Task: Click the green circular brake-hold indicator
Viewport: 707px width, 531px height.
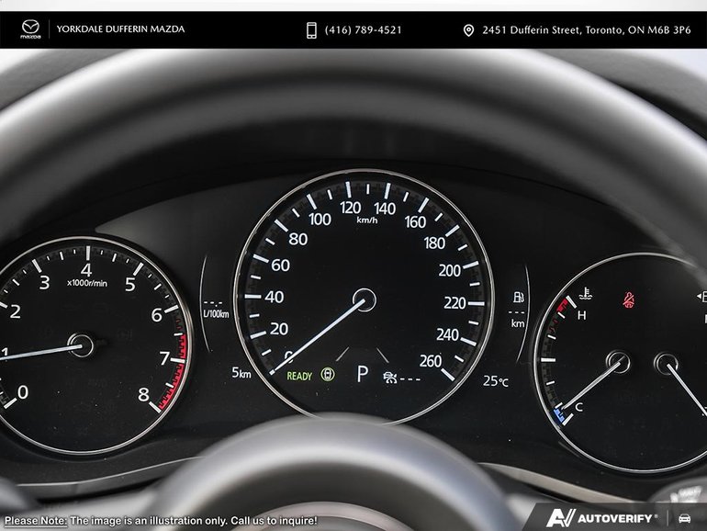Action: click(x=328, y=376)
